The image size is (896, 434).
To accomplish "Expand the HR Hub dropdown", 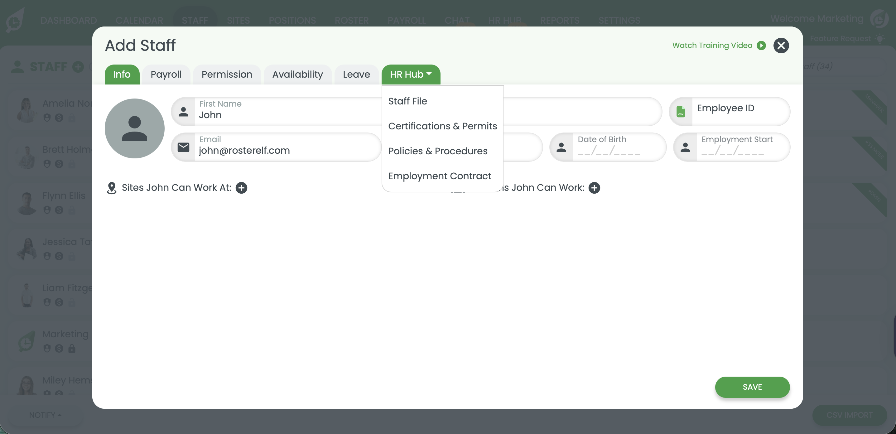I will tap(411, 74).
